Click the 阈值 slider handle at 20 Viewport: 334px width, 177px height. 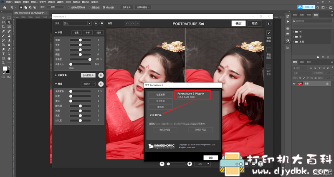click(x=80, y=55)
